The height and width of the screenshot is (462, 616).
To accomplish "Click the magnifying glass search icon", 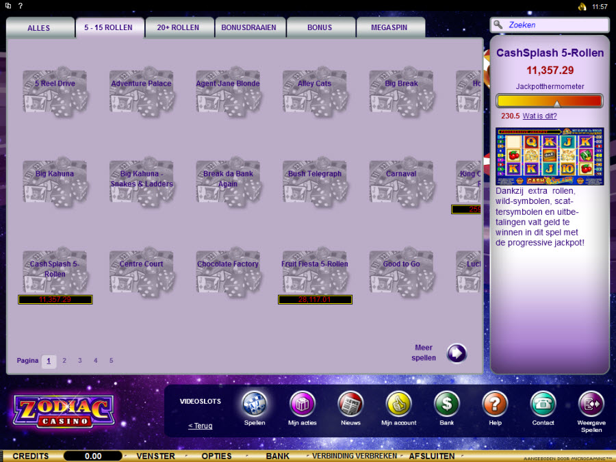I will (498, 25).
